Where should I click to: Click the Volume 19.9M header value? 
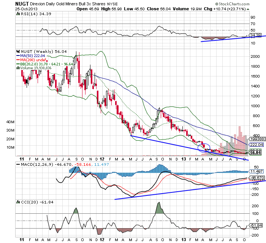[x=187, y=9]
